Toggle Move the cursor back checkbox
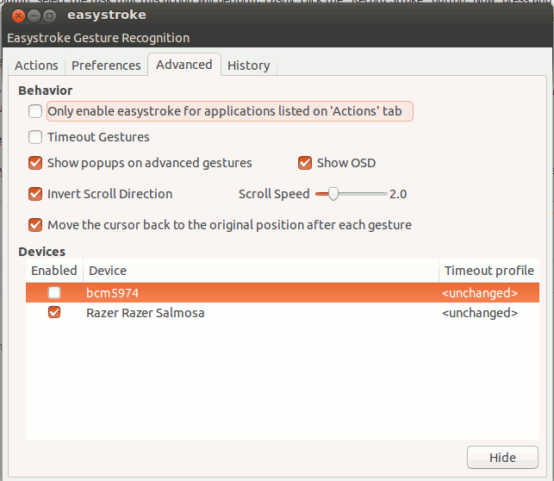 click(x=35, y=225)
